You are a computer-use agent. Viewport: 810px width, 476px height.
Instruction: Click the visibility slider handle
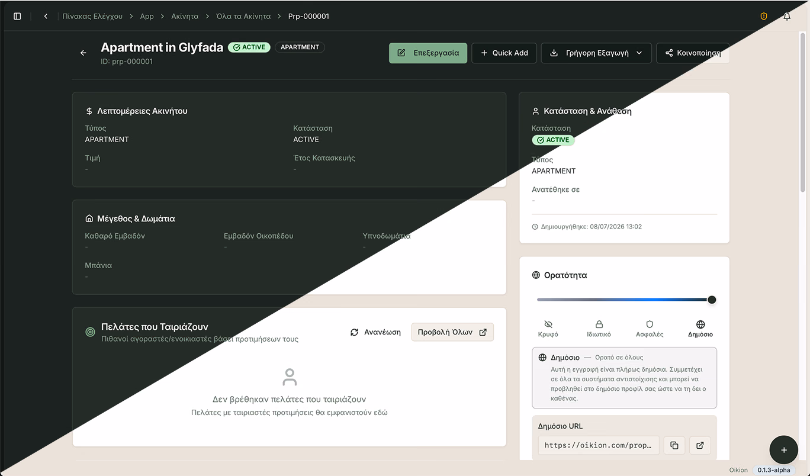coord(712,300)
